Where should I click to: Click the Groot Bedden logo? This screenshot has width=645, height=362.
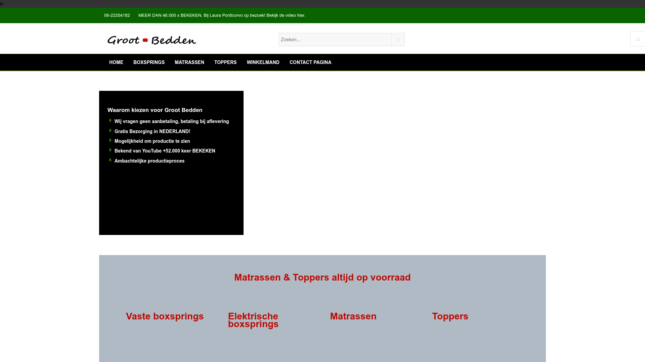point(152,40)
